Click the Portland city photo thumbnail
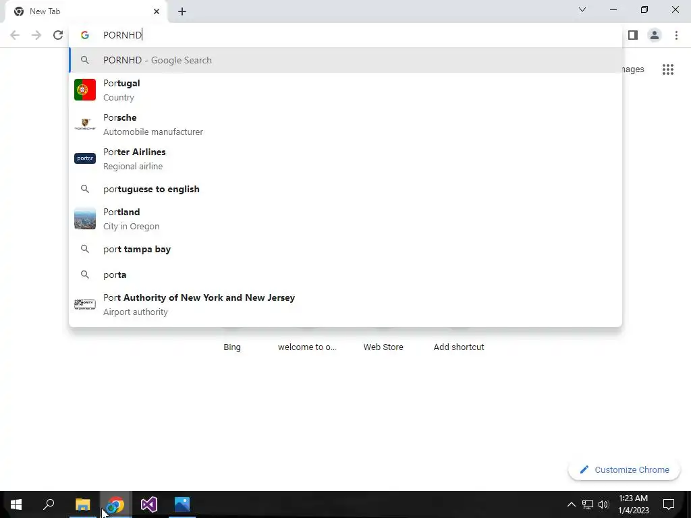Screen dimensions: 691x518 click(x=85, y=219)
